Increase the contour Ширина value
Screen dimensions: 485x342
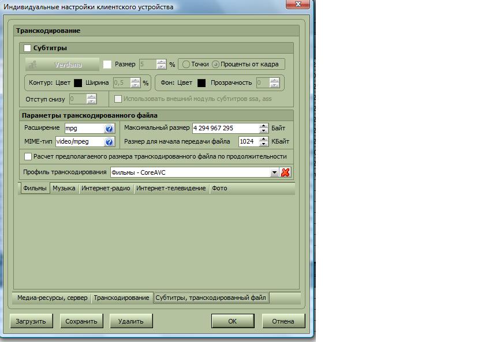135,80
